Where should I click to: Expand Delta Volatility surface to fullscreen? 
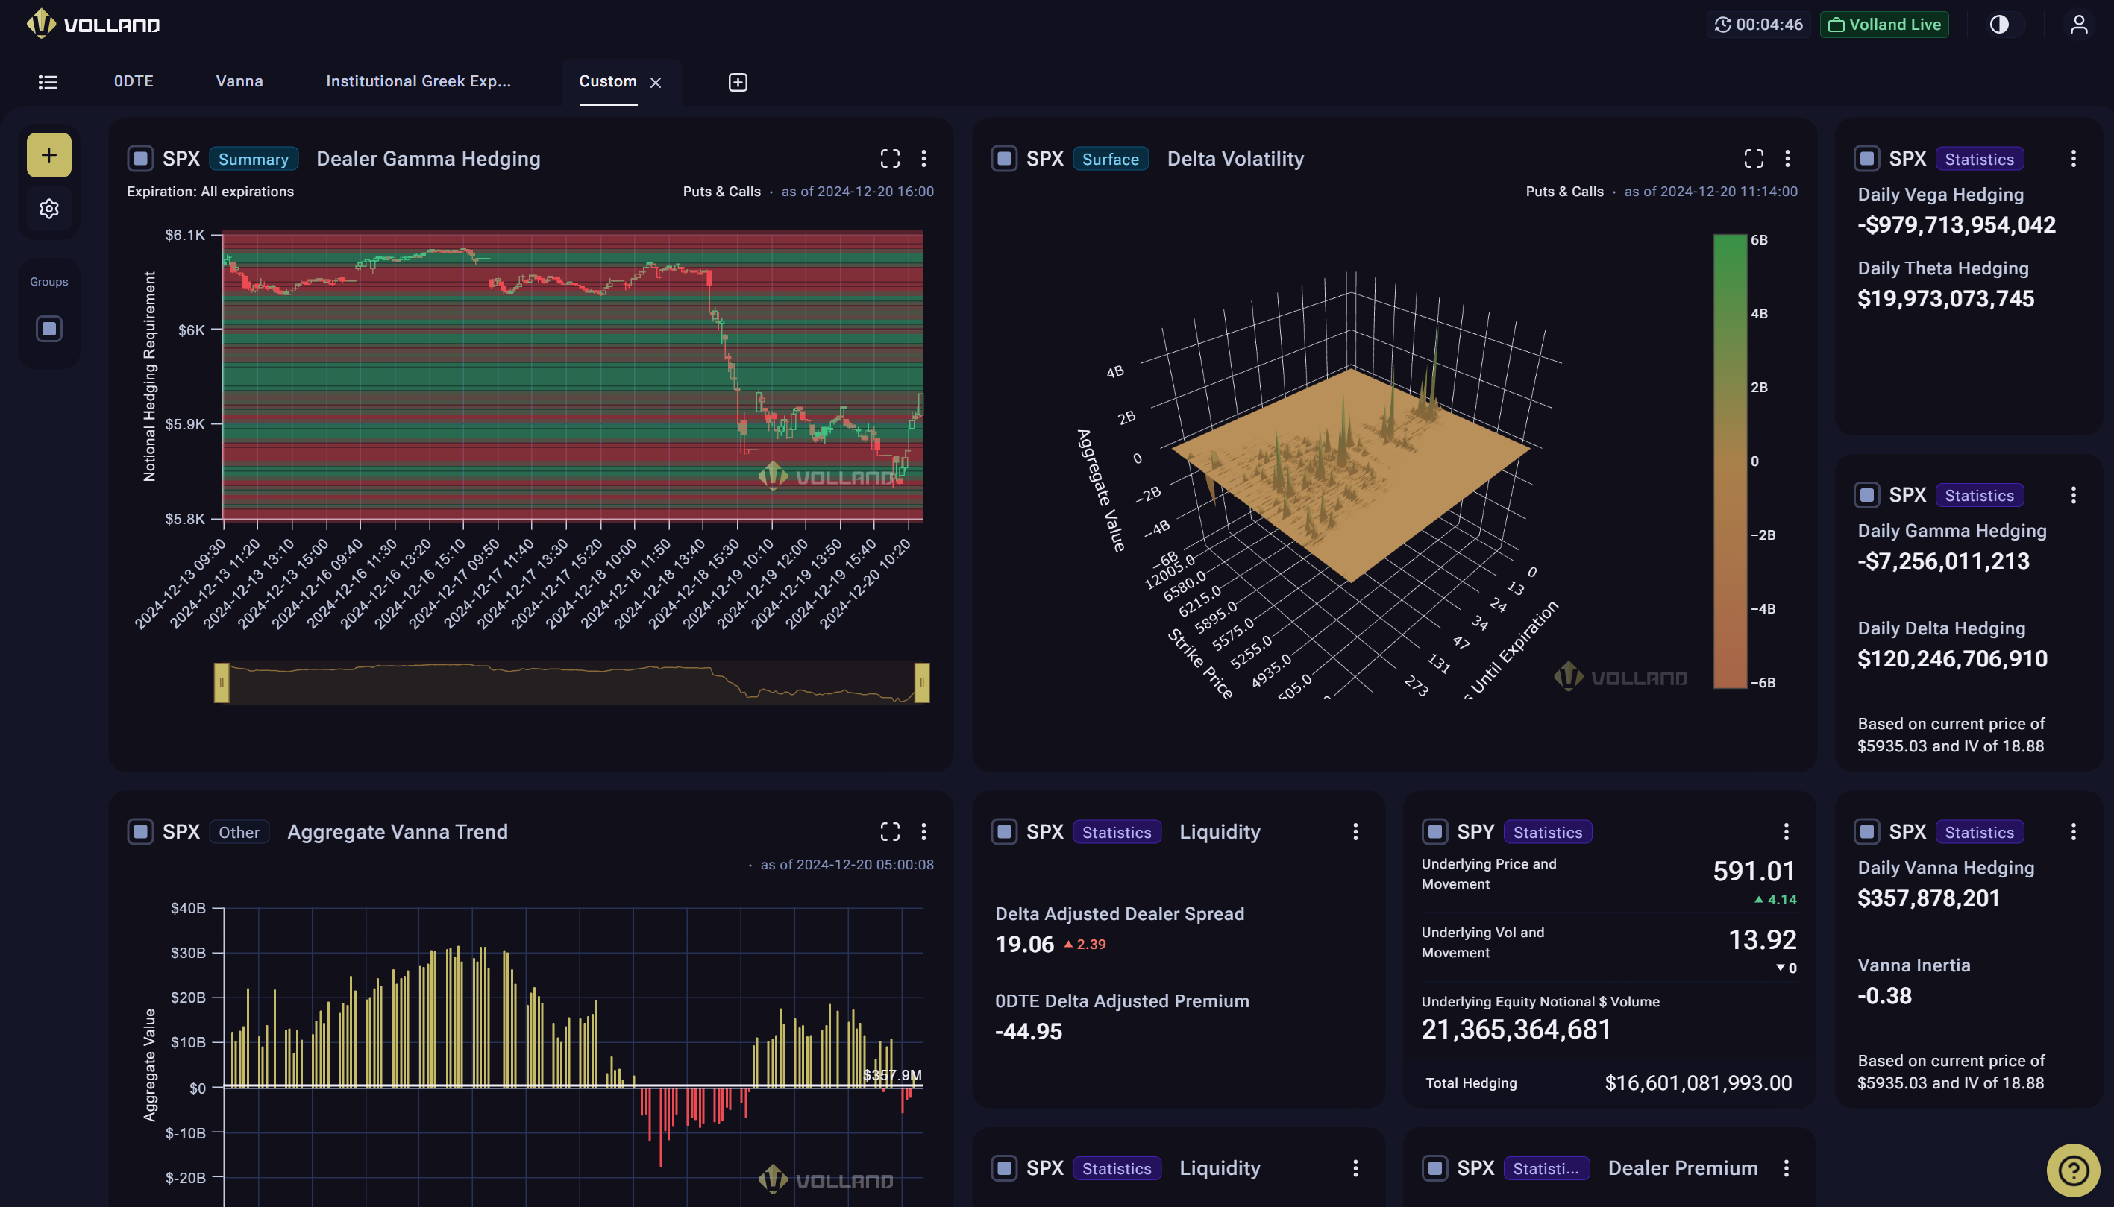1753,158
